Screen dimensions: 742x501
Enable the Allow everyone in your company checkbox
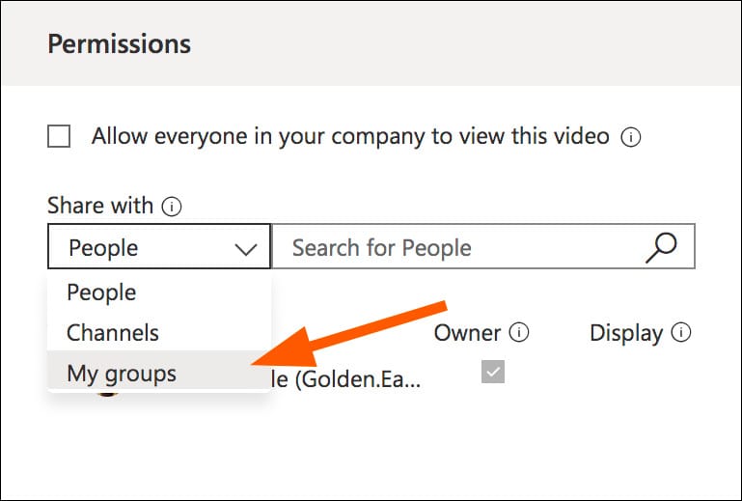pos(59,137)
